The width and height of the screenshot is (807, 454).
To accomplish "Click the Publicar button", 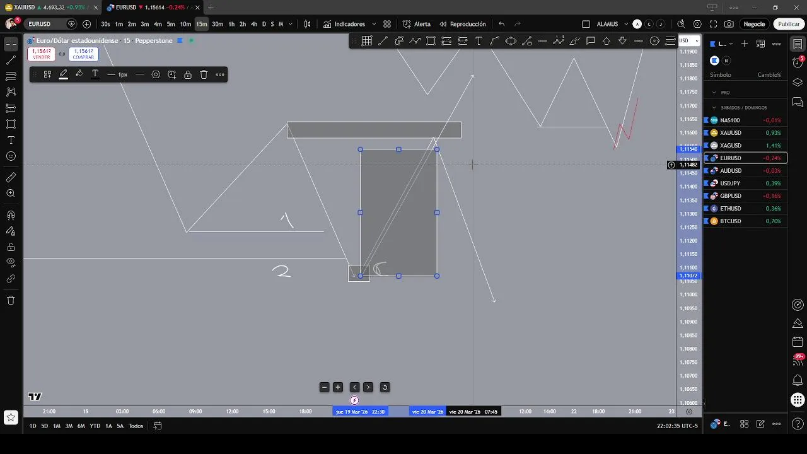I will (789, 24).
